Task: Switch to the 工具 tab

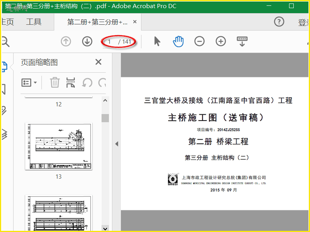Action: (x=34, y=22)
